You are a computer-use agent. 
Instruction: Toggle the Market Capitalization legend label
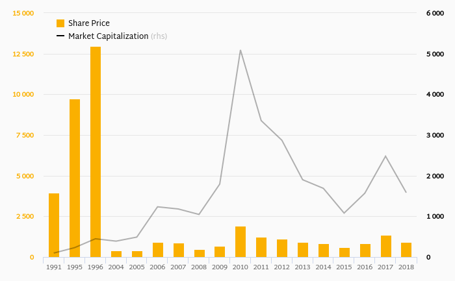tap(109, 36)
